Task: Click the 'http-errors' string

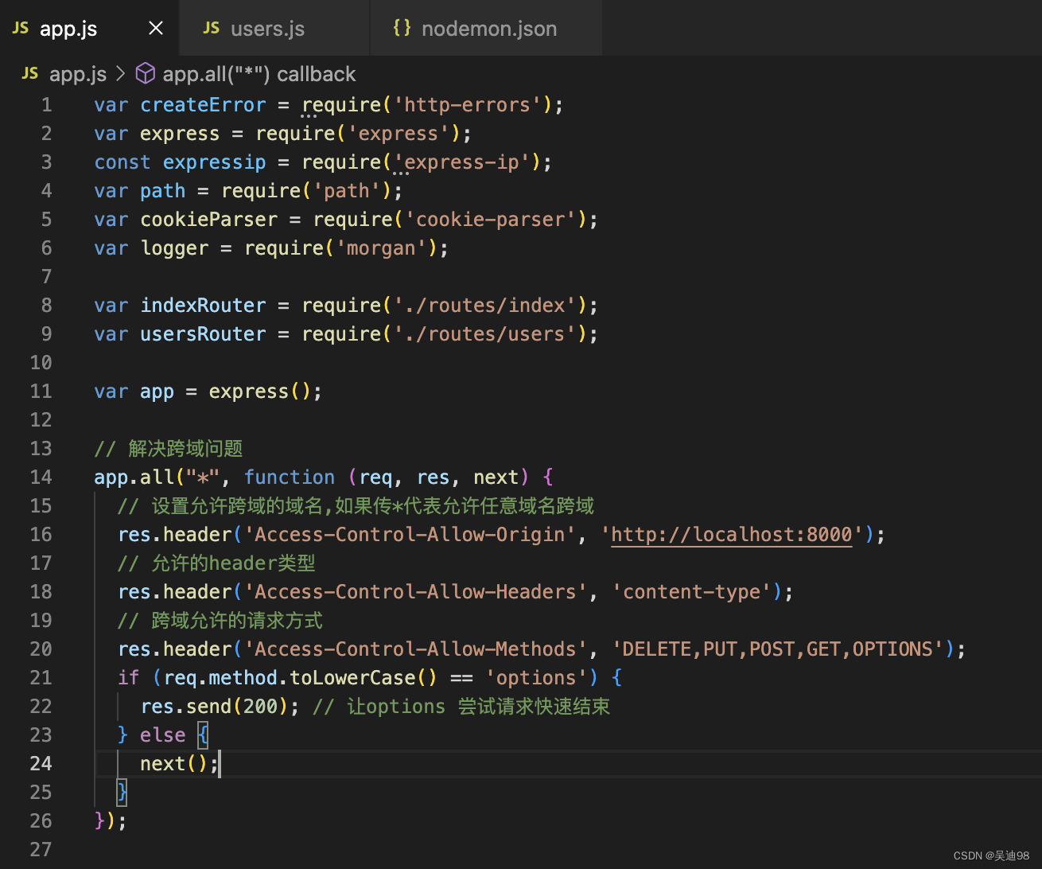Action: click(x=468, y=105)
